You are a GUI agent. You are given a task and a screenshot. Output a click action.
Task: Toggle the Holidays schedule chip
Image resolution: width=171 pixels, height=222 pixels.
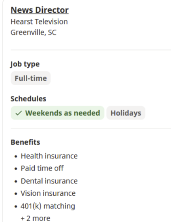126,113
